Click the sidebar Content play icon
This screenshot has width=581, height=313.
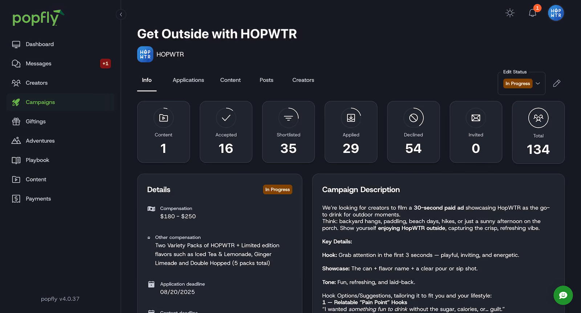16,179
